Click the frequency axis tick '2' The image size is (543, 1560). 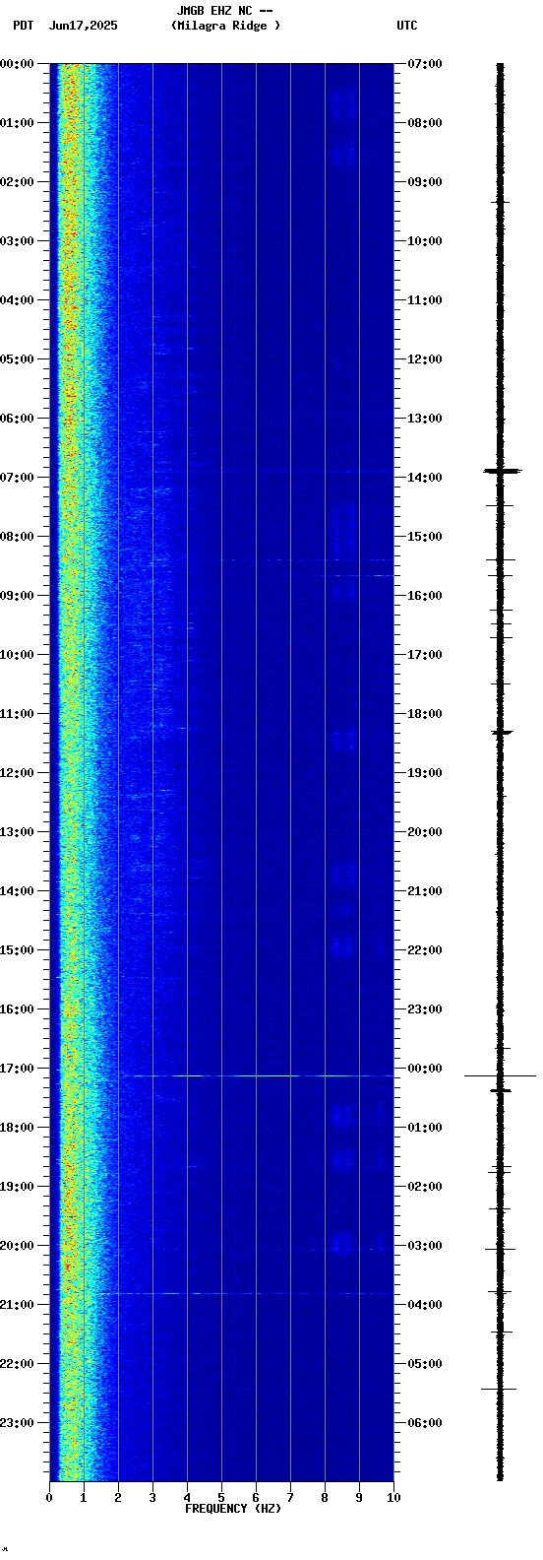[118, 1498]
